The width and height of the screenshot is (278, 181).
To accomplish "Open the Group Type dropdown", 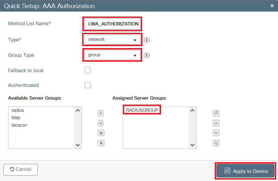I will point(112,55).
